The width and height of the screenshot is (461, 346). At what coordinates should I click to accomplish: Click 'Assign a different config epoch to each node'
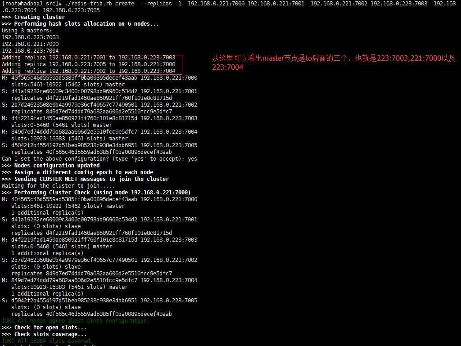84,172
